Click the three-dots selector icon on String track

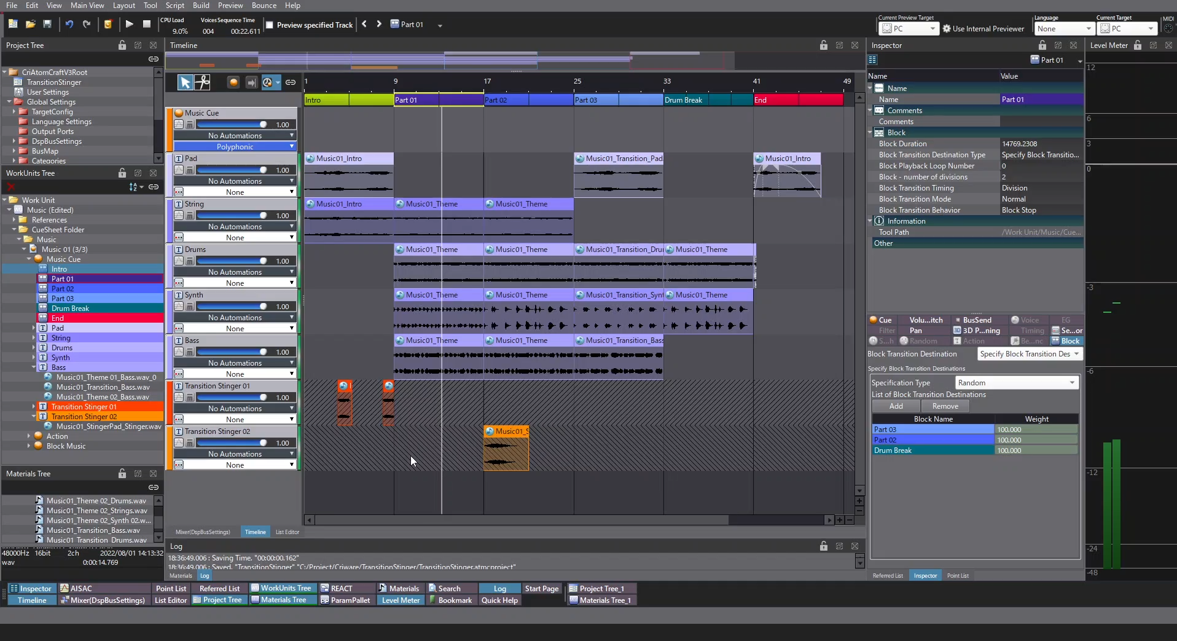point(179,237)
